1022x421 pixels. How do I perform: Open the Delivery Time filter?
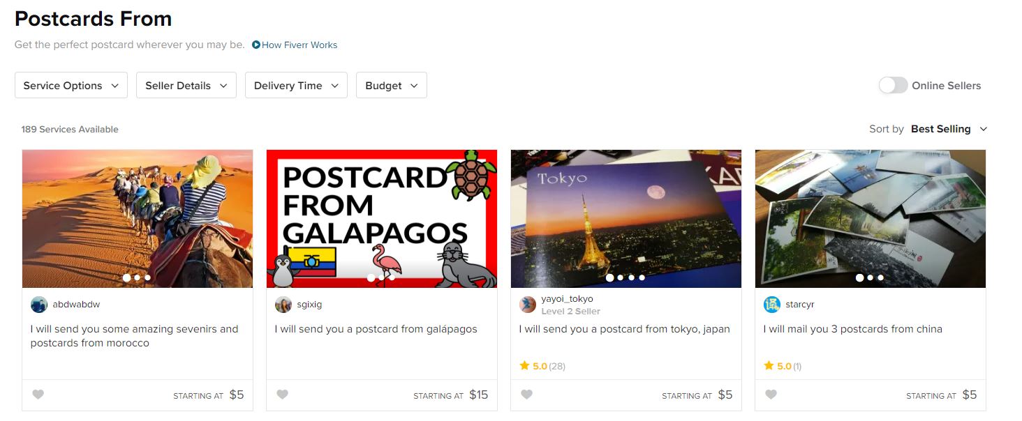296,85
